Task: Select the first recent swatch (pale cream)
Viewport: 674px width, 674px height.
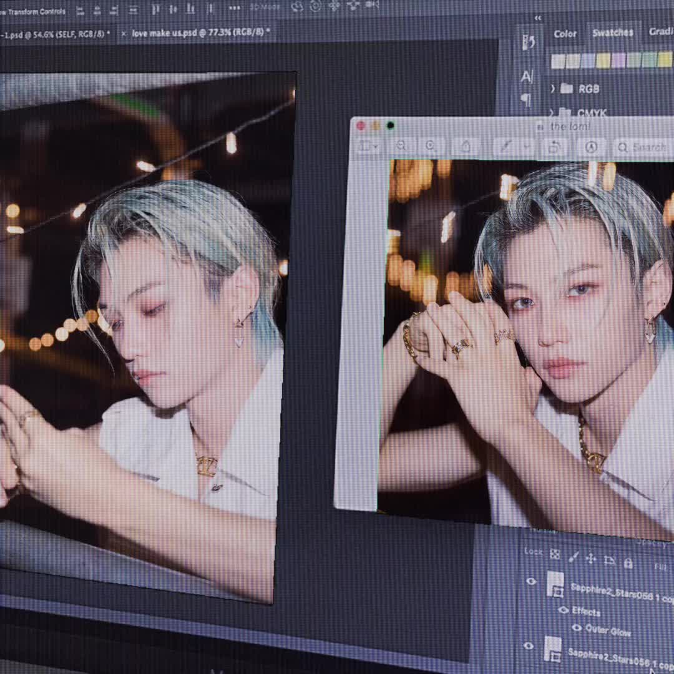Action: click(558, 61)
